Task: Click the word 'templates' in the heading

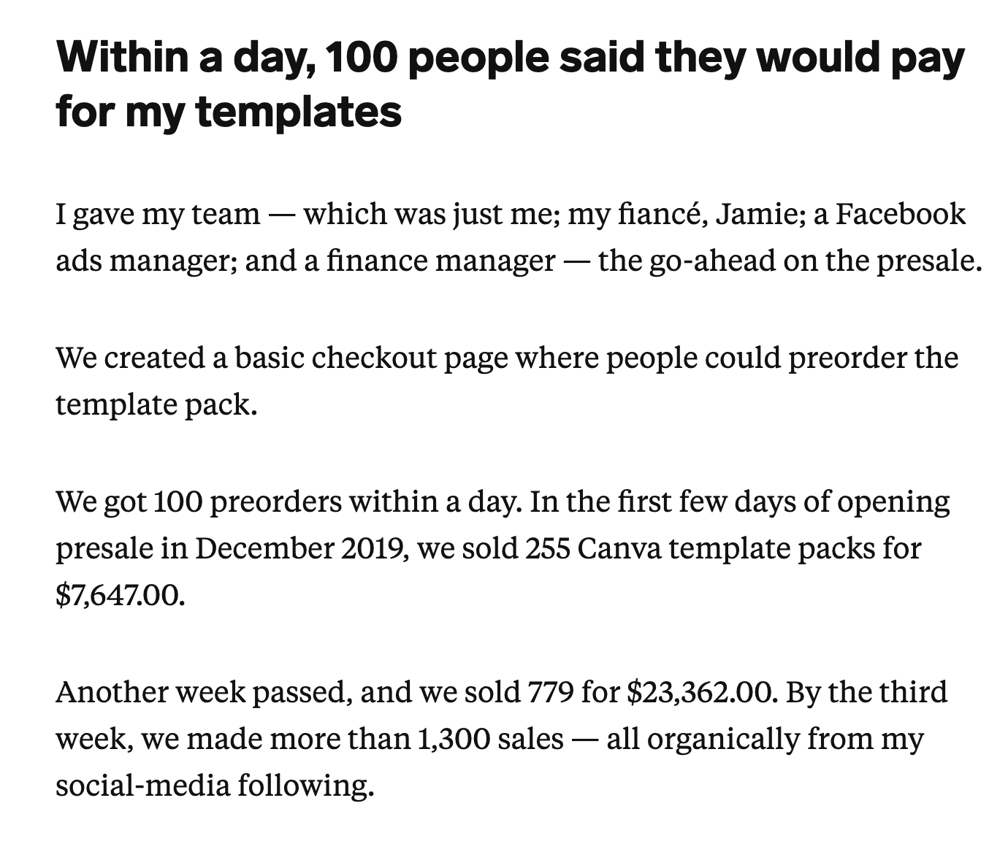Action: pyautogui.click(x=299, y=111)
